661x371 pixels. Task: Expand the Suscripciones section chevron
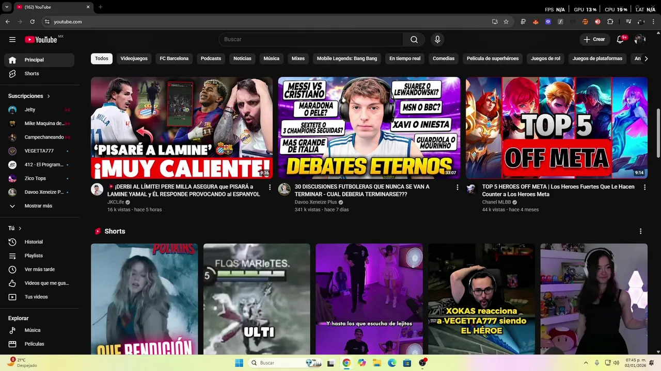[x=49, y=96]
